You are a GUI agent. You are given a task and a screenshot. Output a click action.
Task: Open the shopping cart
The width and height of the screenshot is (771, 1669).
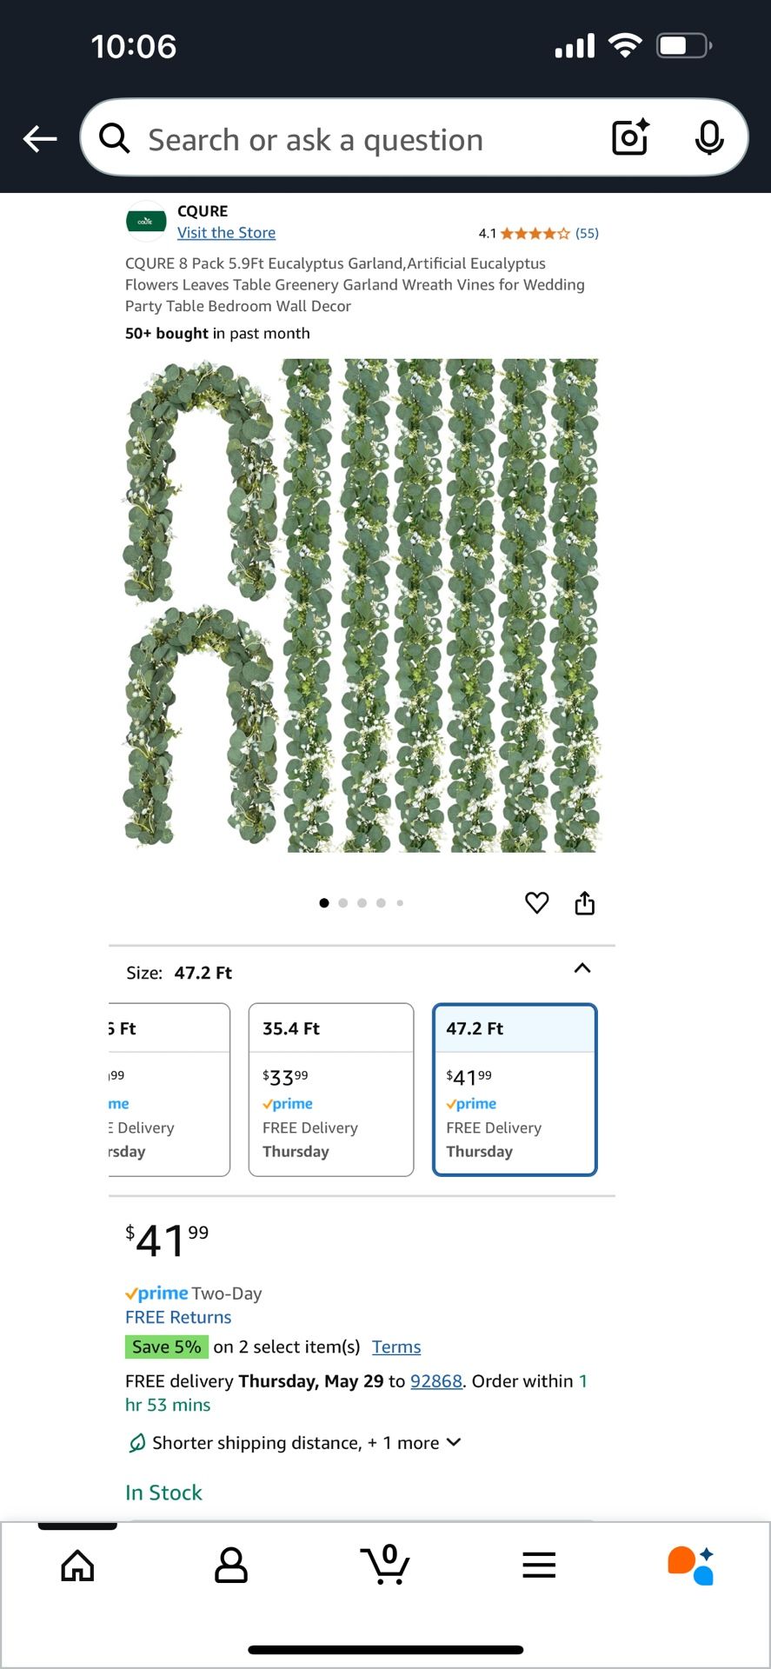385,1566
